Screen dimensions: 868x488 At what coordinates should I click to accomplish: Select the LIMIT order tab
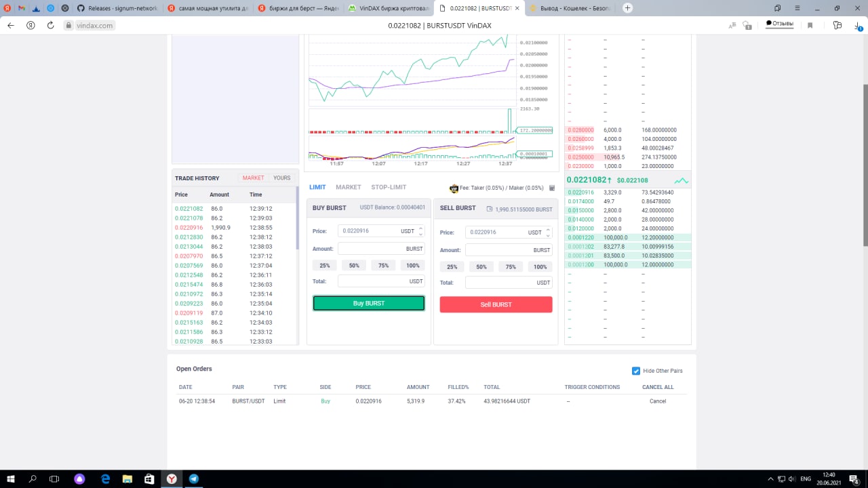(317, 187)
